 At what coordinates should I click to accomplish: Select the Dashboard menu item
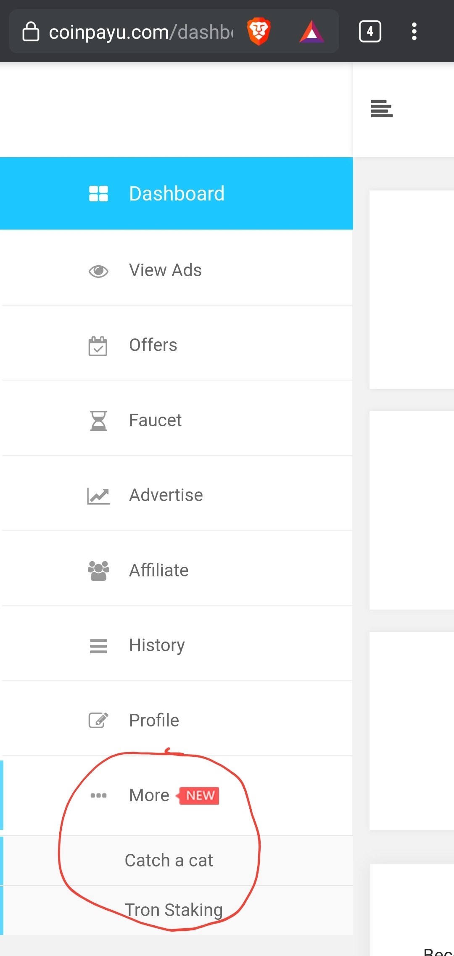(x=177, y=193)
